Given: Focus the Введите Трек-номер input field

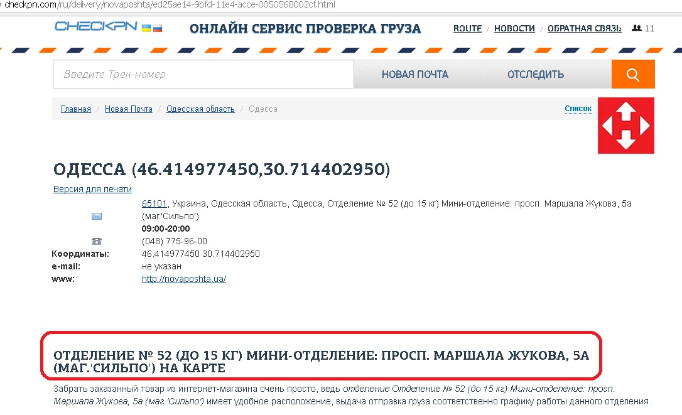Looking at the screenshot, I should coord(203,75).
